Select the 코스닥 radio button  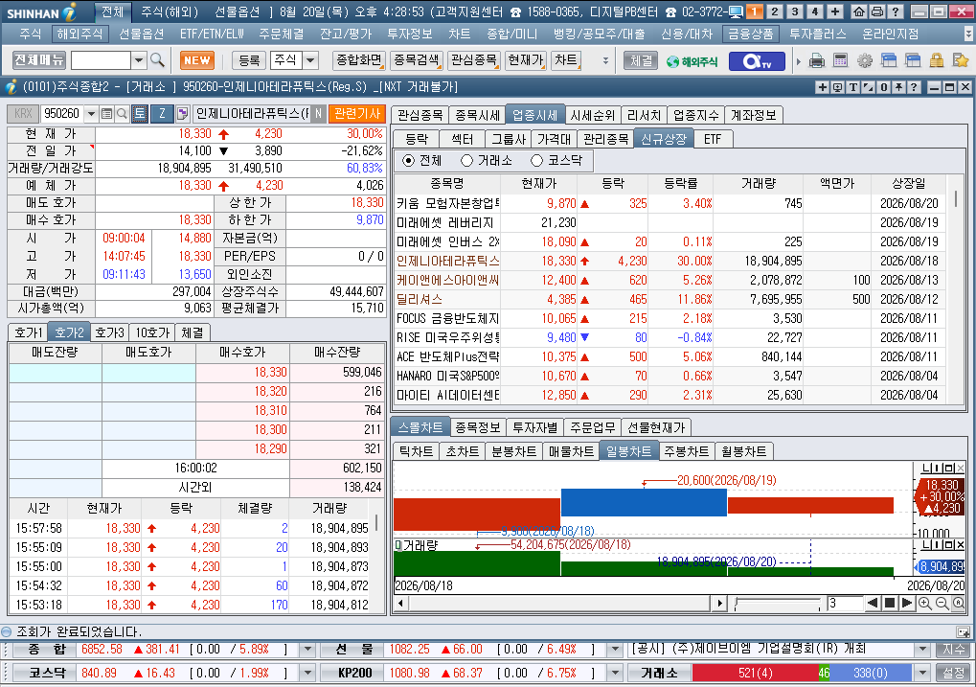pos(536,161)
